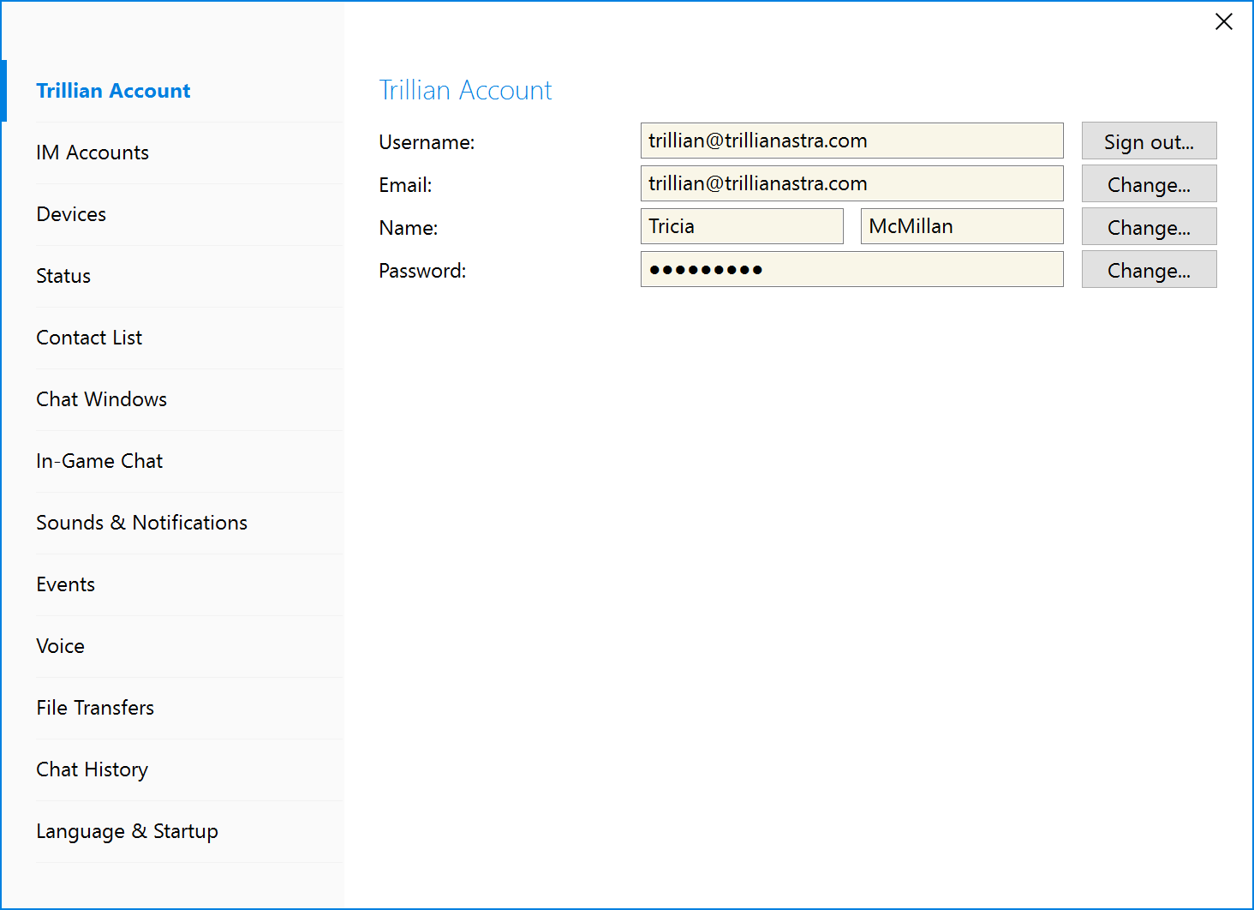The height and width of the screenshot is (910, 1254).
Task: Click the masked Password field
Action: pos(852,269)
